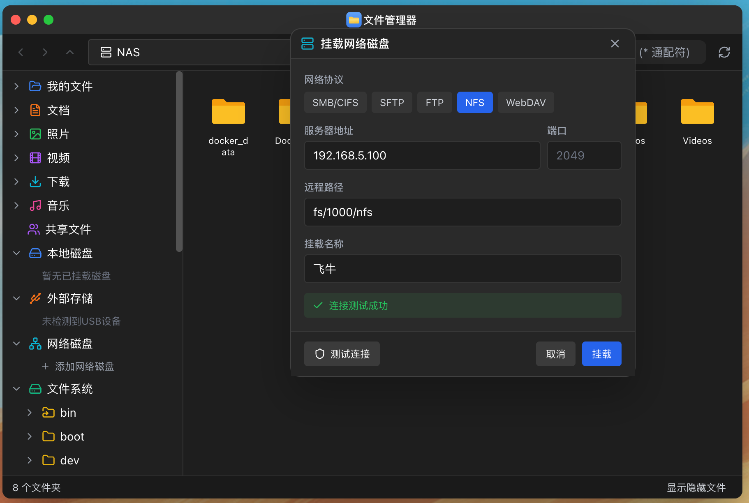749x503 pixels.
Task: Click the Music (音乐) sidebar icon
Action: (x=35, y=205)
